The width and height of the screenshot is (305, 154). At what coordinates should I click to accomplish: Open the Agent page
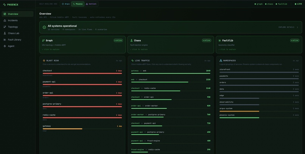tap(17, 46)
